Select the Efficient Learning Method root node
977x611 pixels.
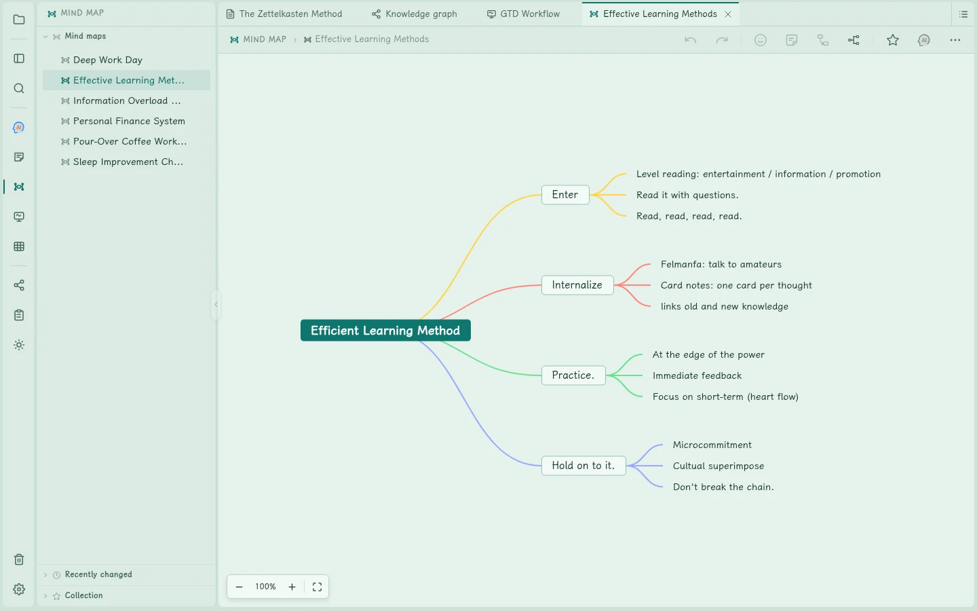pyautogui.click(x=385, y=331)
